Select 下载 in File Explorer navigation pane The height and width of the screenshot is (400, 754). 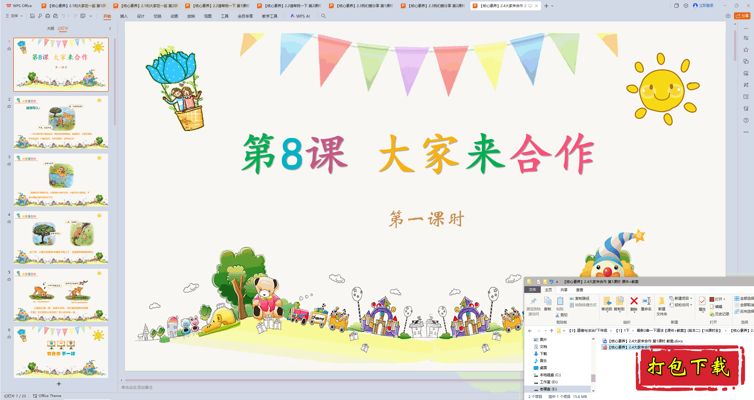(540, 354)
